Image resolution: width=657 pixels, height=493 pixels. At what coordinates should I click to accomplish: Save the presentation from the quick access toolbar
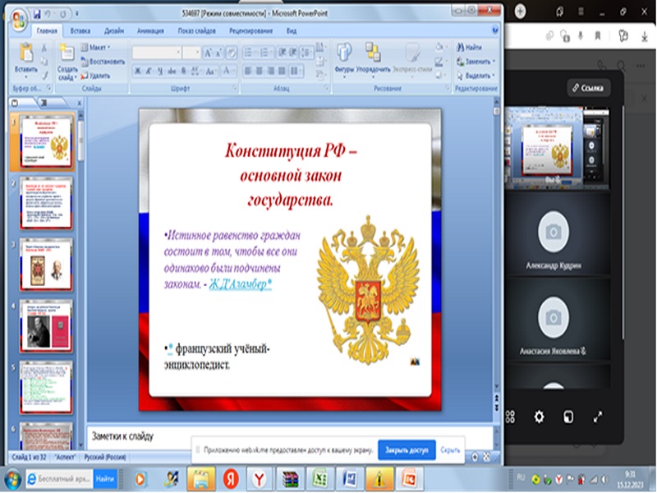coord(37,14)
